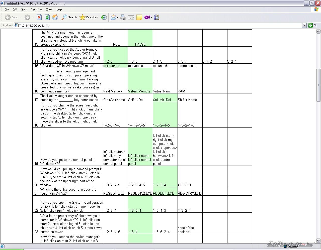
Task: Click the 'REGEDIT.EXE' answer cell
Action: (165, 191)
